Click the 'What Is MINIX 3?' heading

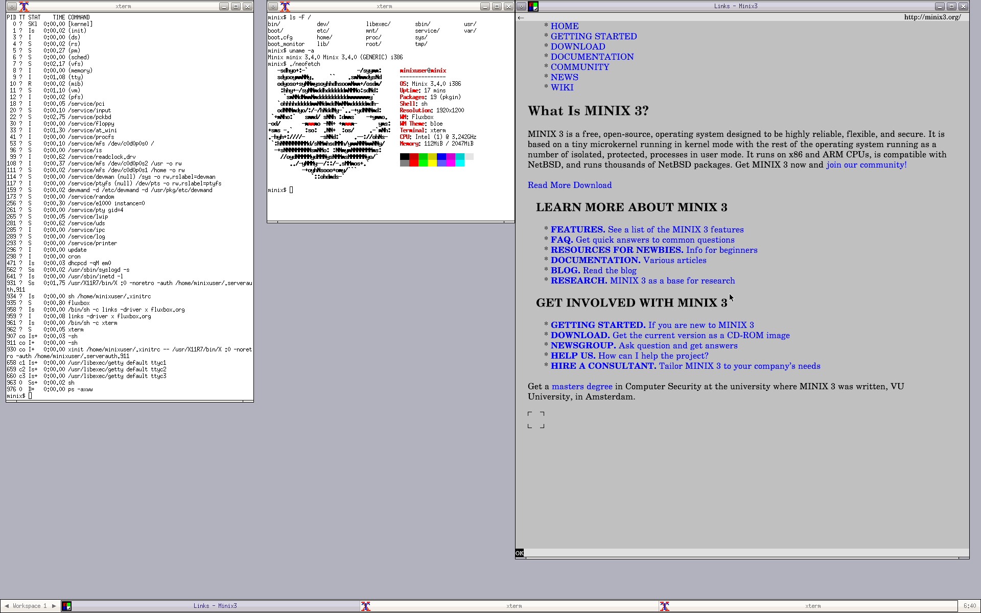[x=588, y=111]
